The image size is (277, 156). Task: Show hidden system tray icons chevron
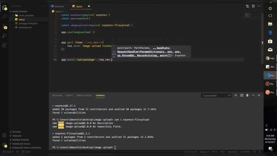pyautogui.click(x=267, y=125)
